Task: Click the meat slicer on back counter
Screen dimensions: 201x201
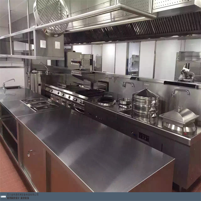Action: (x=186, y=76)
